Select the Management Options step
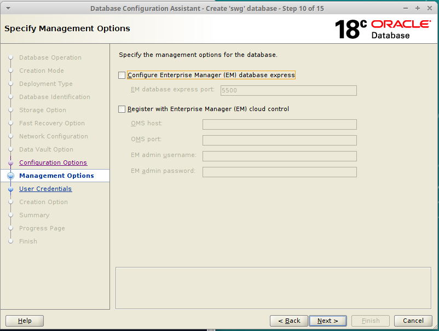Viewport: 439px width, 331px height. pos(56,176)
